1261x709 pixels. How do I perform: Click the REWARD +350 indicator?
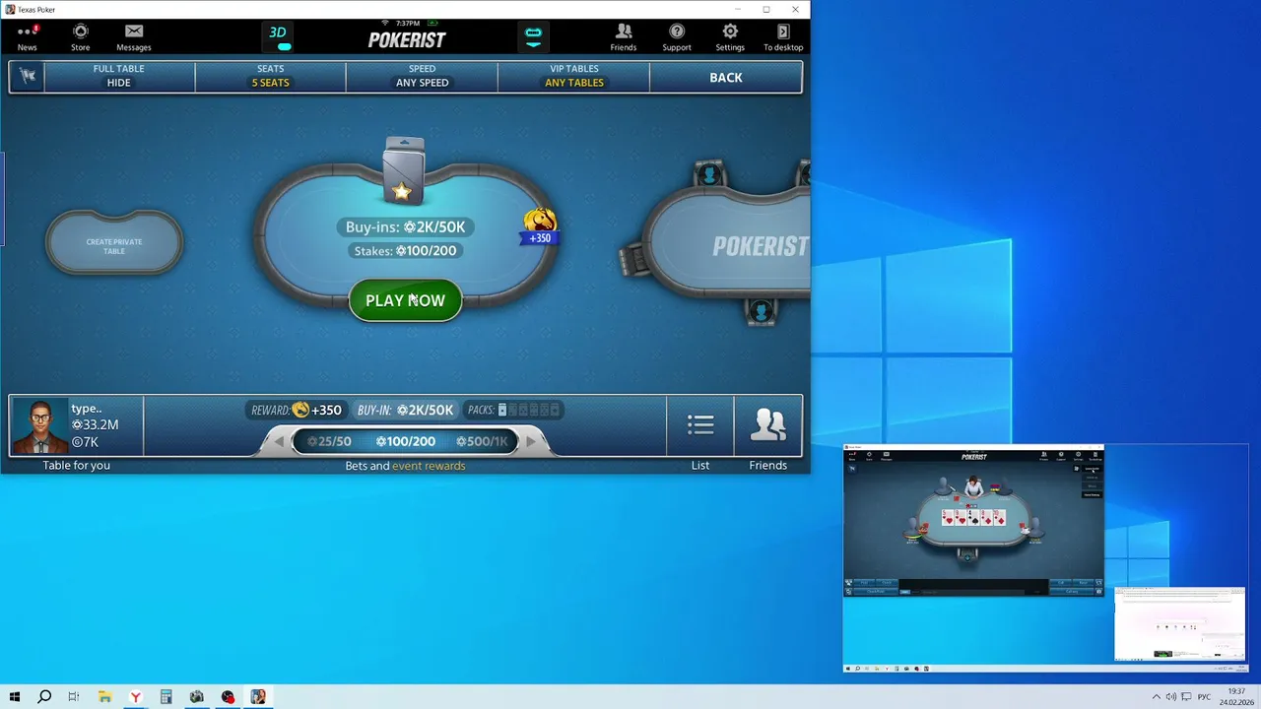296,410
